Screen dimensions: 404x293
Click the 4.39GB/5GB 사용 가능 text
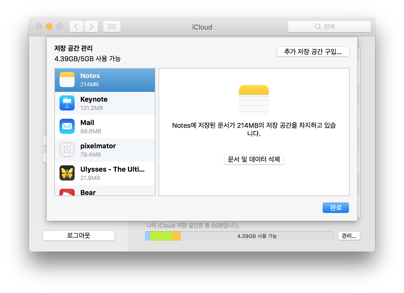[87, 59]
